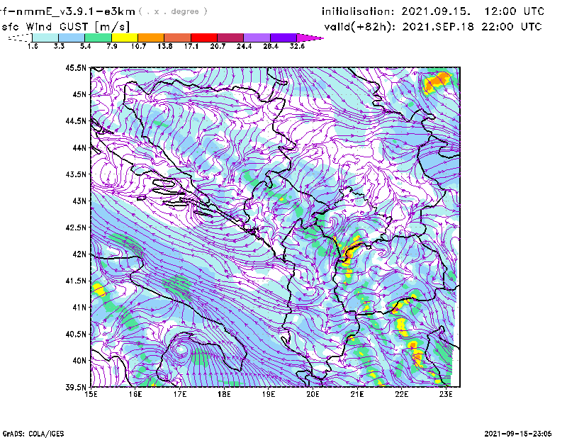567x438 pixels.
Task: Click the circular streamline vortex near 40N 17E
Action: (x=181, y=349)
